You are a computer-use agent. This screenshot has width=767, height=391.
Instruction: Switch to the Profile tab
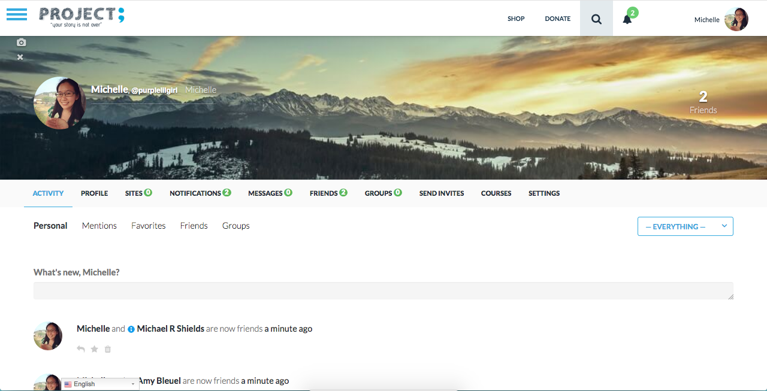[x=94, y=193]
